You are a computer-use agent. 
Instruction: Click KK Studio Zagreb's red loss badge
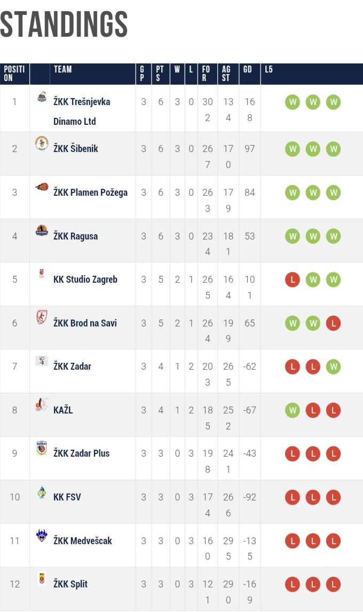point(292,280)
